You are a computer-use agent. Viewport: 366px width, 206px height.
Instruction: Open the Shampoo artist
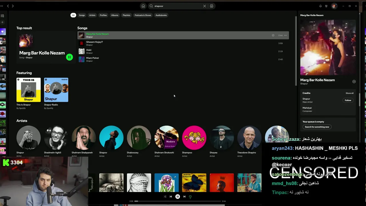[x=194, y=138]
